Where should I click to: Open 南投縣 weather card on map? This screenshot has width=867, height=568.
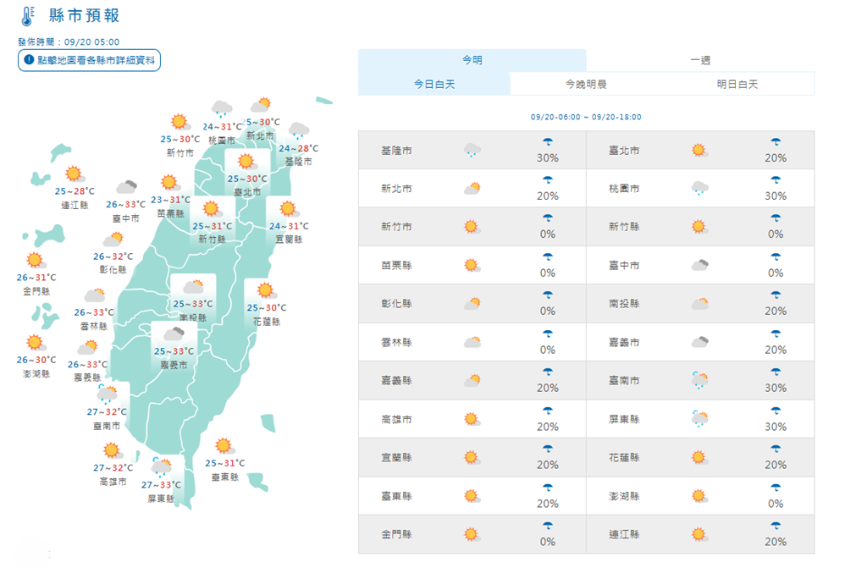point(193,298)
